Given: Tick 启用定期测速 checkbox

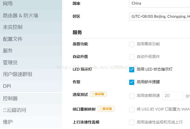Looking at the screenshot, I should (x=132, y=96).
